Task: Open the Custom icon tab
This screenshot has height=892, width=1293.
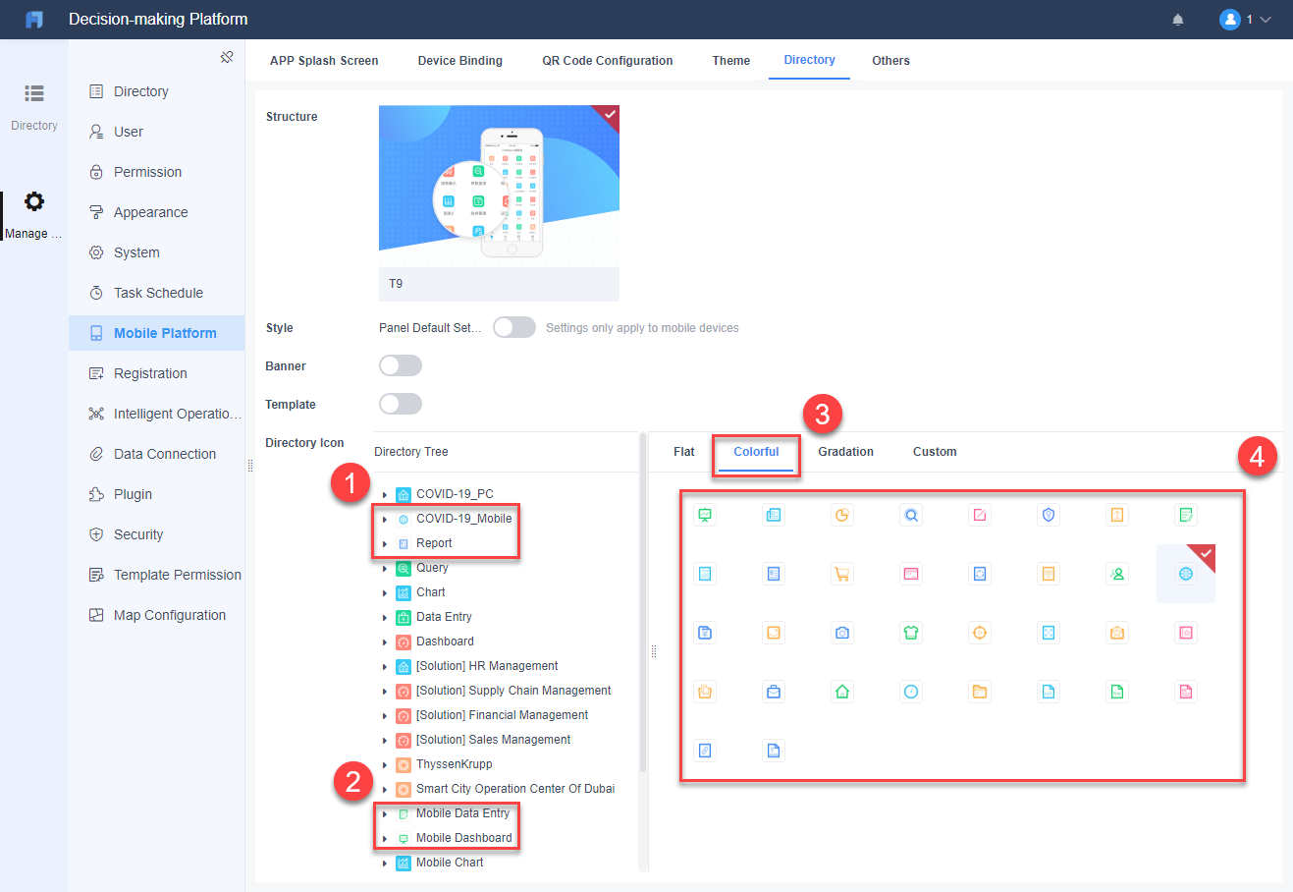Action: click(935, 452)
